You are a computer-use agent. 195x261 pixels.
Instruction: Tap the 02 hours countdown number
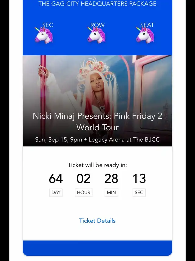(x=83, y=179)
